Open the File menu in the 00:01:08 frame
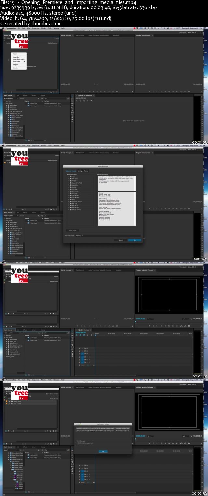The height and width of the screenshot is (496, 208). (19, 28)
